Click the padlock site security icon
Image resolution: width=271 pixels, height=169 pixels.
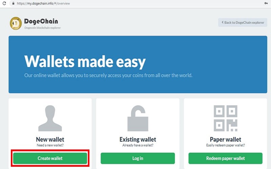[13, 3]
